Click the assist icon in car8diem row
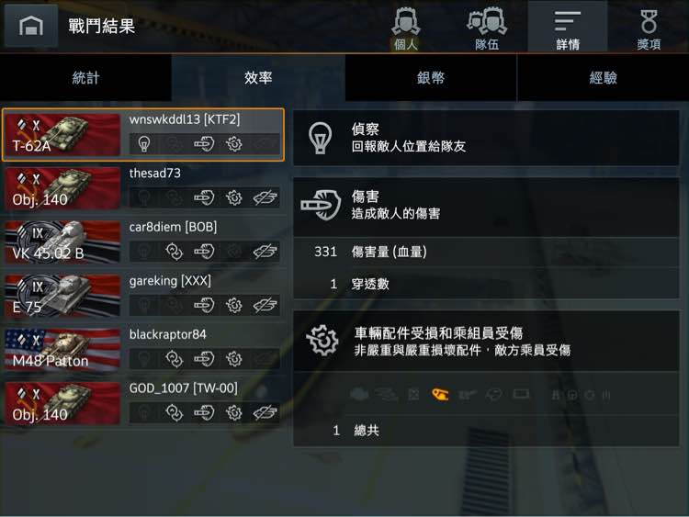689x517 pixels. tap(174, 252)
